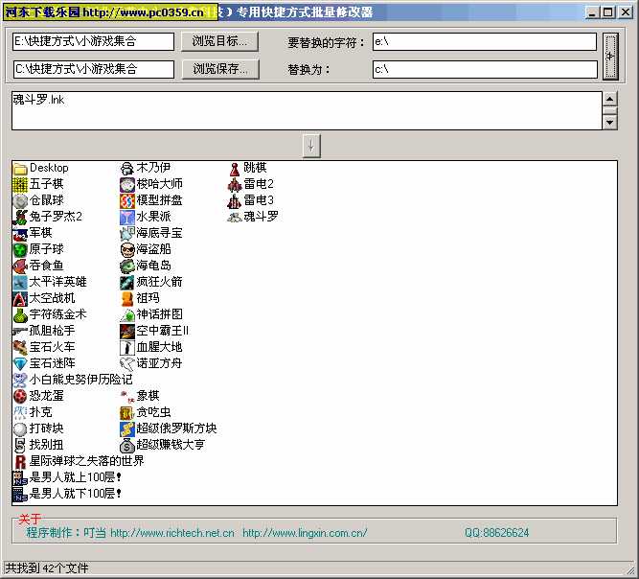Viewport: 639px width, 579px height.
Task: Select the 海龟岛 list entry
Action: click(x=146, y=266)
